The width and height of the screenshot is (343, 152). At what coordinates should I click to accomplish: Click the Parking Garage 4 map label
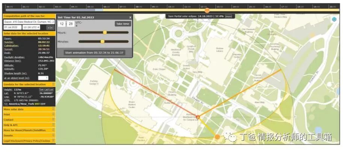point(94,82)
